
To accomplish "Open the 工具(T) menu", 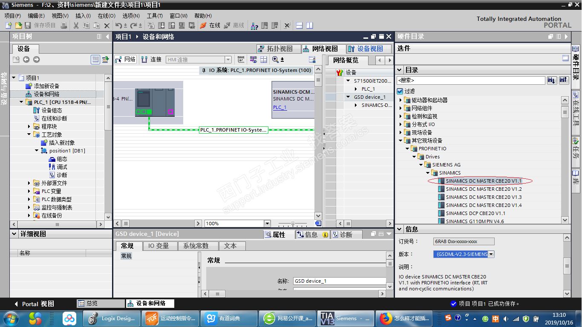I will tap(155, 16).
